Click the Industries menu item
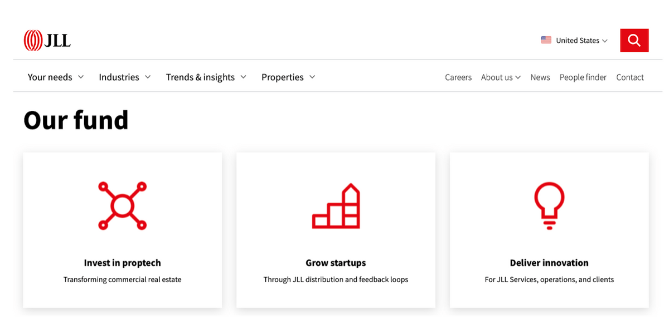 point(119,77)
